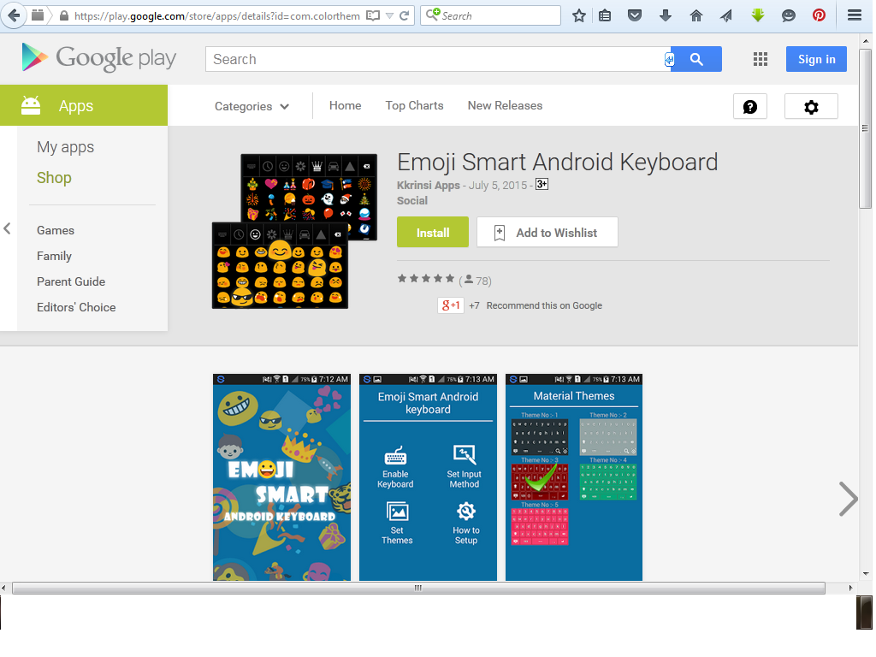Click the blue search magnifier button
Screen dimensions: 876x657
[696, 59]
